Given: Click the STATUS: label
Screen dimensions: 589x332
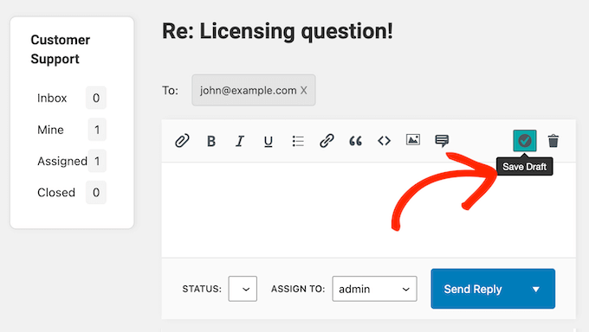Looking at the screenshot, I should tap(202, 289).
